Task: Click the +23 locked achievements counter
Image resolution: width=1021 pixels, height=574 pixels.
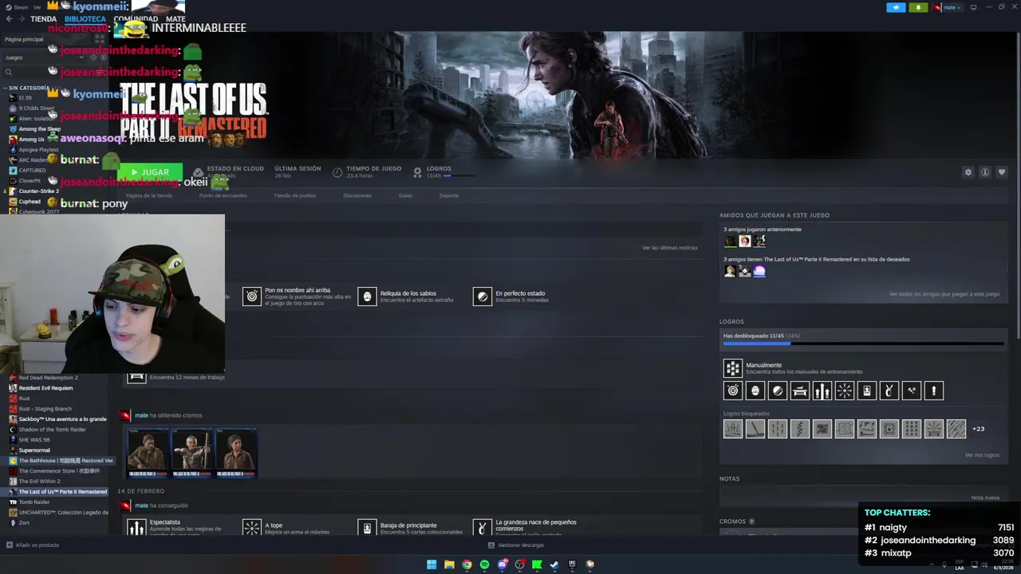Action: point(978,429)
